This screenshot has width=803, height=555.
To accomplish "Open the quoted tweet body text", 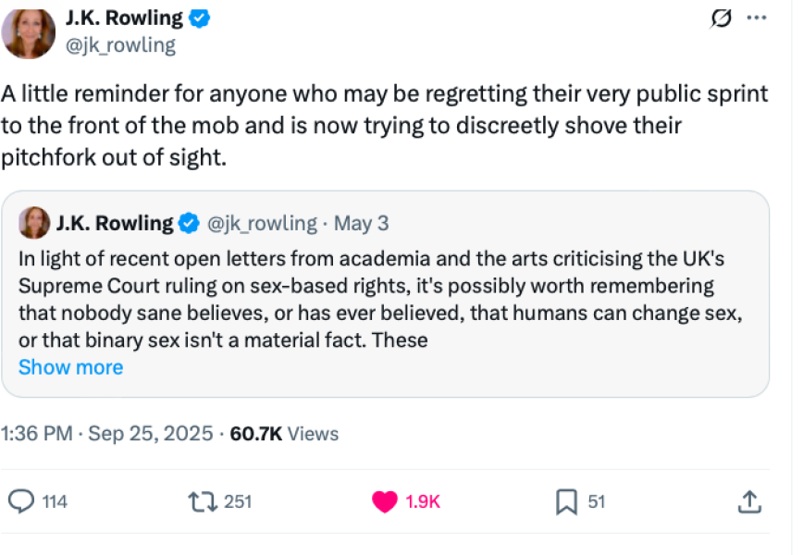I will point(370,298).
